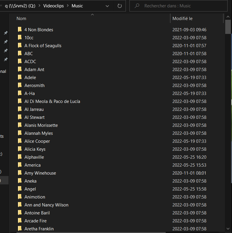Click the Alice Cooper folder name text

click(37, 141)
